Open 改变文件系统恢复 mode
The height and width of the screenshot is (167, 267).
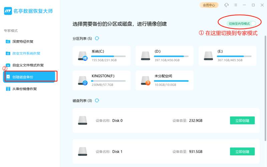[26, 54]
